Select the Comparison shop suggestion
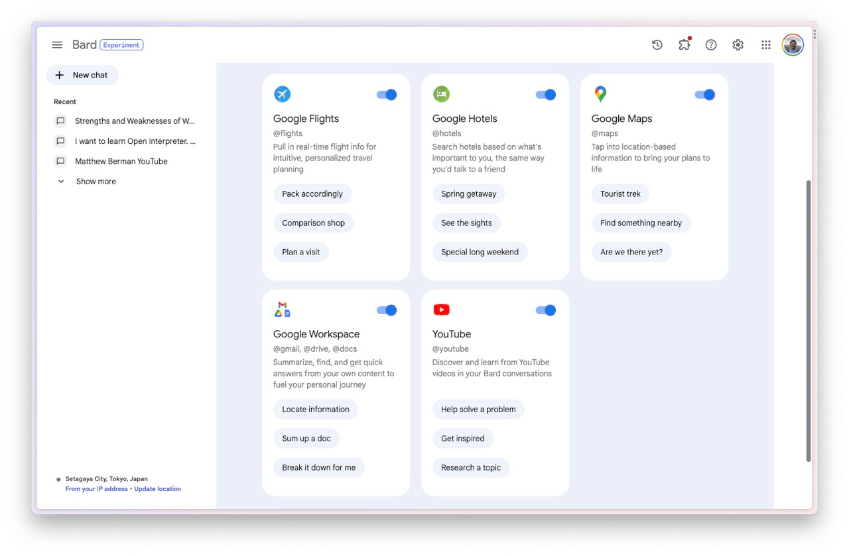The image size is (849, 556). (x=314, y=223)
